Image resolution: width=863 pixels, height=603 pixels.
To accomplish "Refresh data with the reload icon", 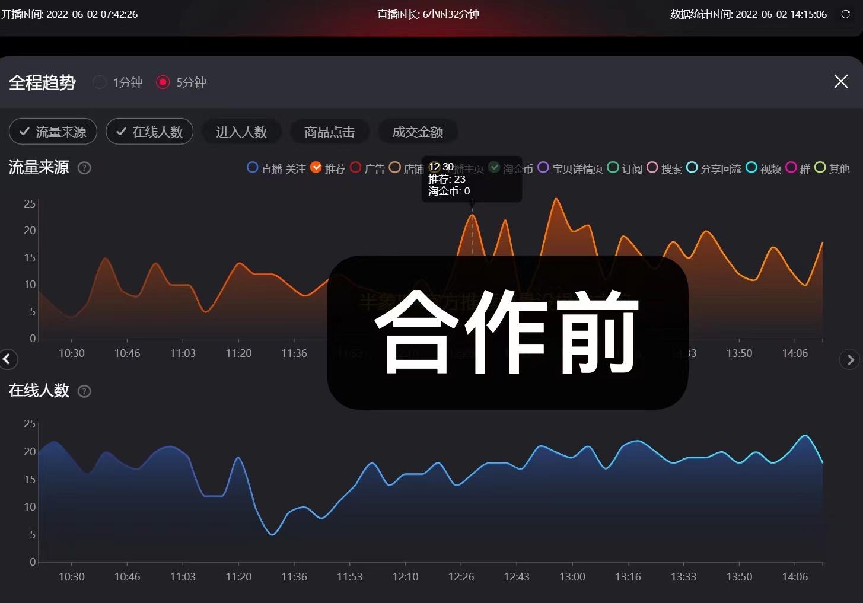I will click(x=846, y=14).
